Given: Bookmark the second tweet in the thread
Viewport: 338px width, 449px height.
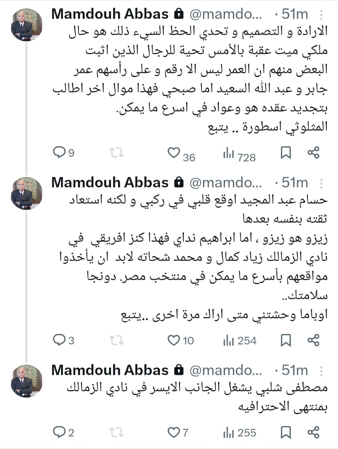Looking at the screenshot, I should (x=286, y=340).
